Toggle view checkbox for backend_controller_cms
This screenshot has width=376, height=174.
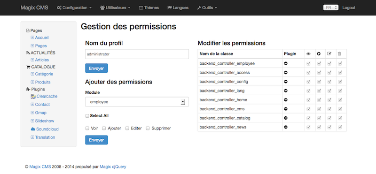(308, 109)
